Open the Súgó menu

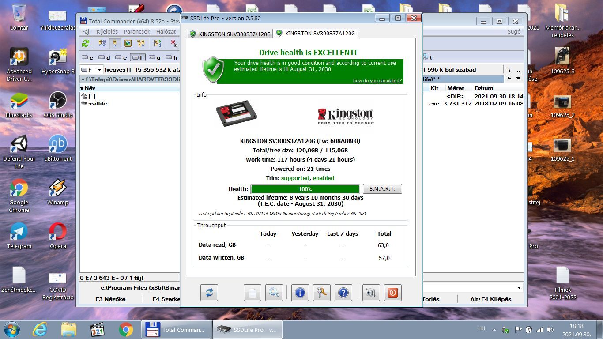[x=514, y=31]
